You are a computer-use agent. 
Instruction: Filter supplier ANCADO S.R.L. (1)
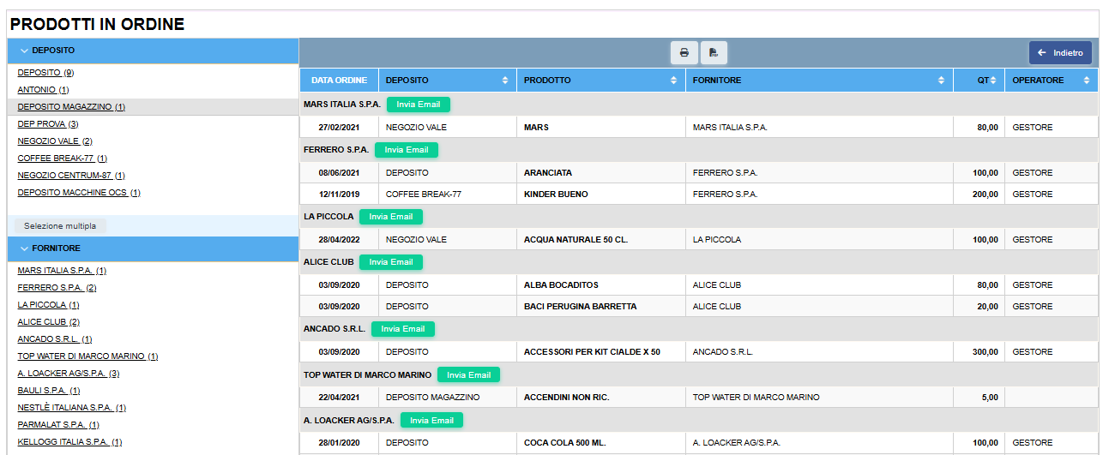point(55,339)
